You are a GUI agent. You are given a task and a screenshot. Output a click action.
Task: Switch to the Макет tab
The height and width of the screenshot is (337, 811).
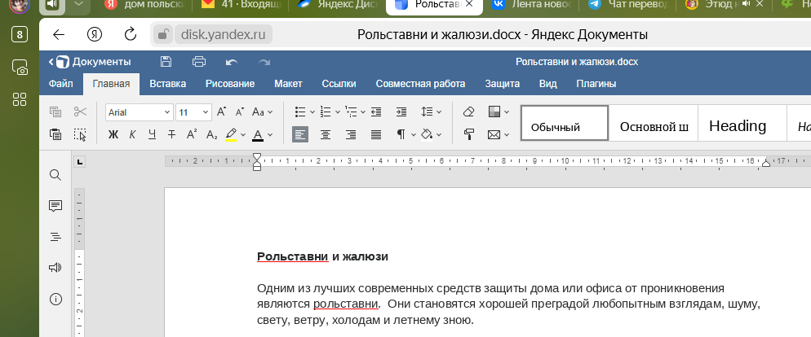[x=288, y=84]
